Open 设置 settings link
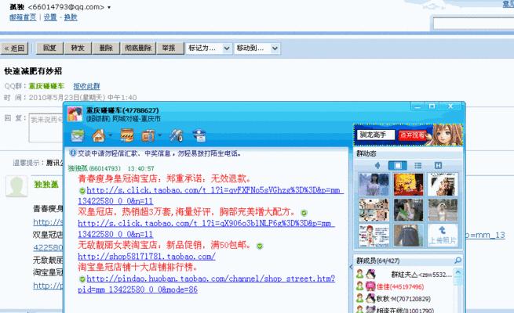The image size is (514, 313). pos(50,17)
